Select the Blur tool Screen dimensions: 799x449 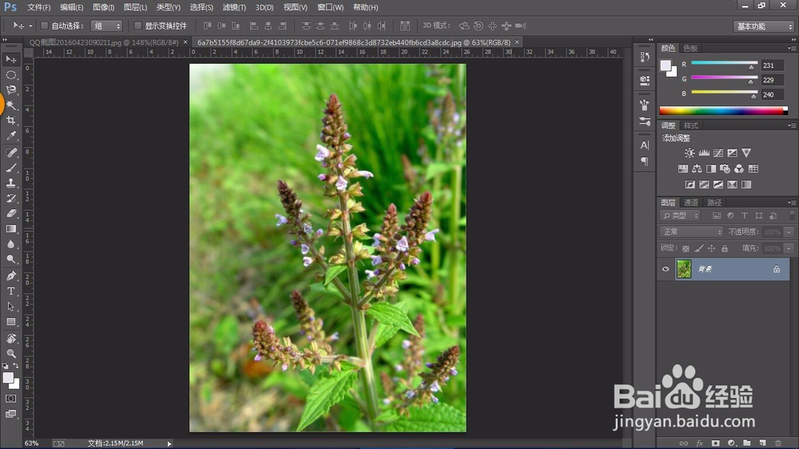(10, 244)
